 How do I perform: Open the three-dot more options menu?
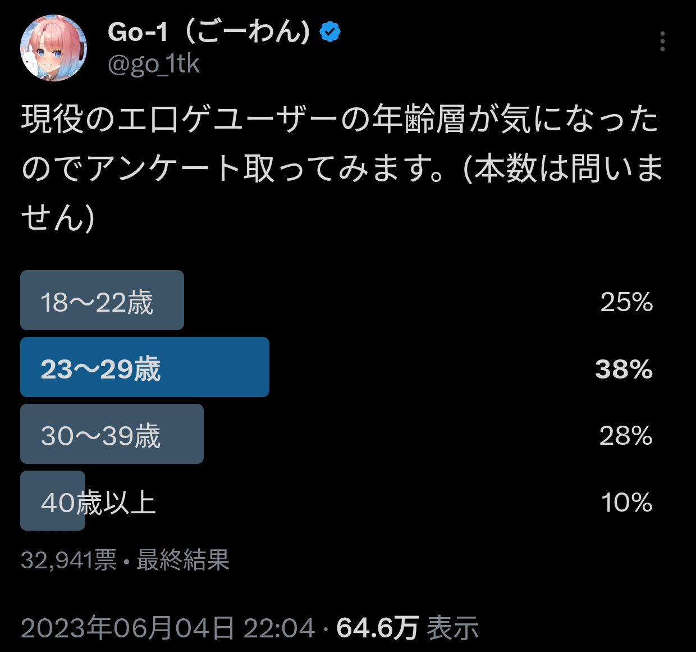click(662, 42)
